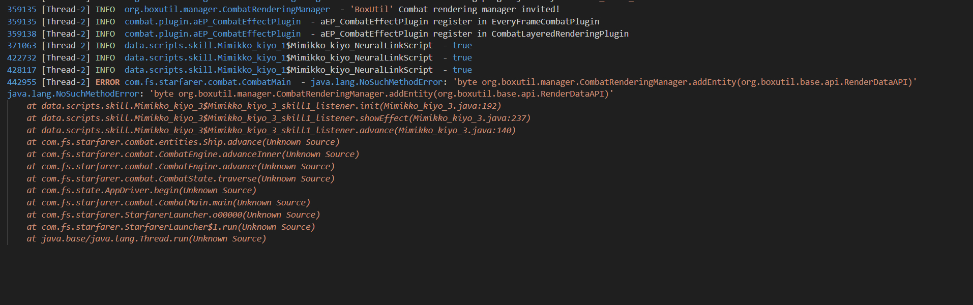Viewport: 973px width, 305px height.
Task: Click the com.fs.starfarer.combat.CombatMain logger name
Action: [x=208, y=82]
